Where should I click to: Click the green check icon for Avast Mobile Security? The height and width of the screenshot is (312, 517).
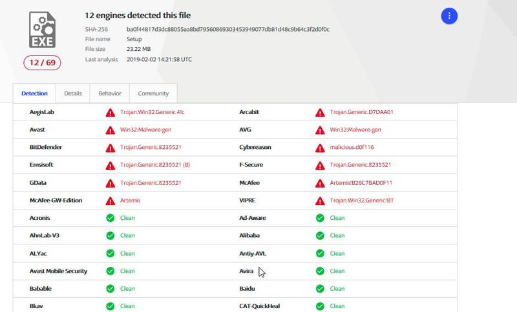[110, 271]
